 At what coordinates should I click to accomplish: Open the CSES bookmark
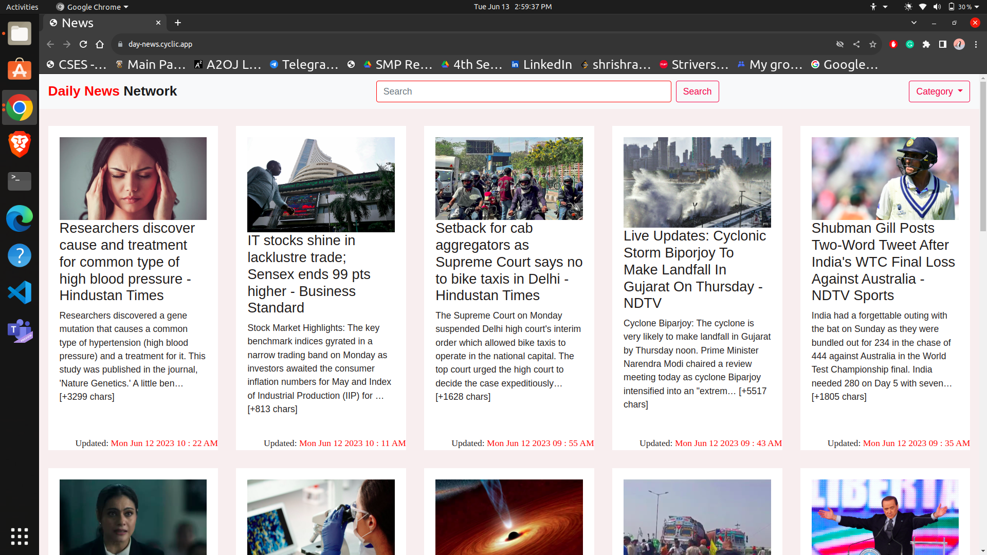coord(77,64)
